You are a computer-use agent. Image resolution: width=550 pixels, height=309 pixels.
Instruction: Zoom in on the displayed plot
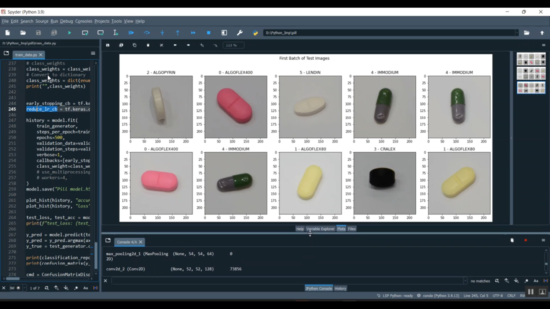coord(201,45)
